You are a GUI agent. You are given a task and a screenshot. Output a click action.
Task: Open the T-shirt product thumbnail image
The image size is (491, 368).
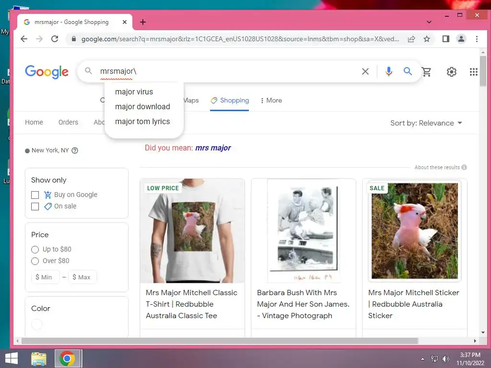[x=192, y=231]
